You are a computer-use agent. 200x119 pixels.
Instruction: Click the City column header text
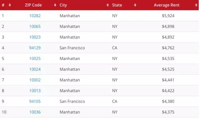[63, 5]
